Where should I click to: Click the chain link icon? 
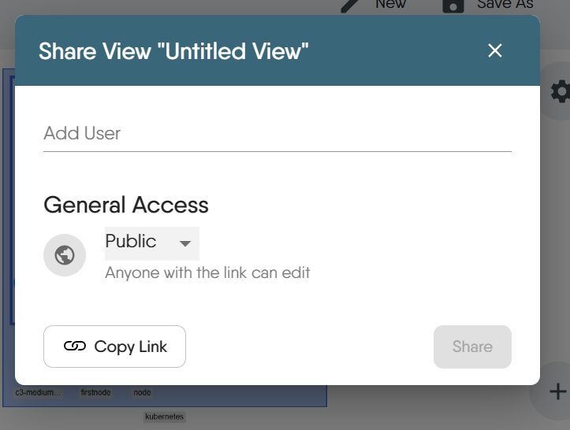[x=75, y=347]
